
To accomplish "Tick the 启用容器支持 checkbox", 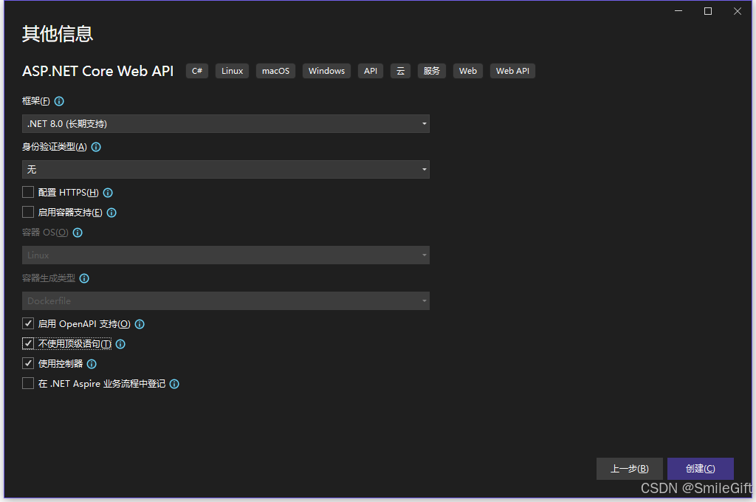I will coord(28,213).
